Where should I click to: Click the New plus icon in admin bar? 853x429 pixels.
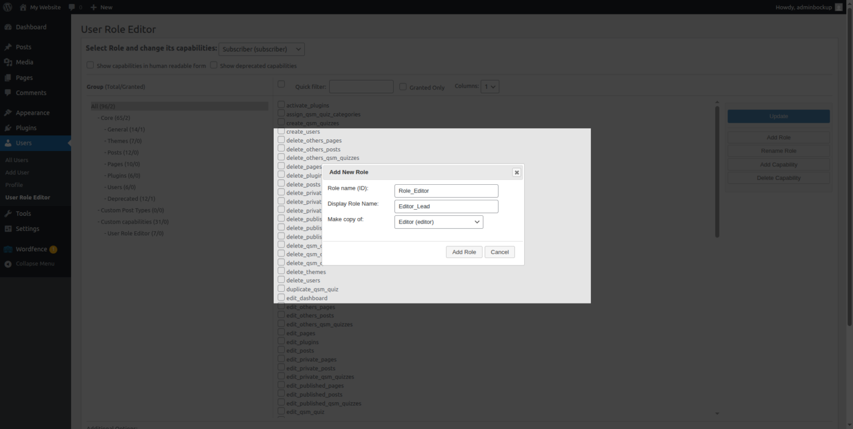click(94, 7)
